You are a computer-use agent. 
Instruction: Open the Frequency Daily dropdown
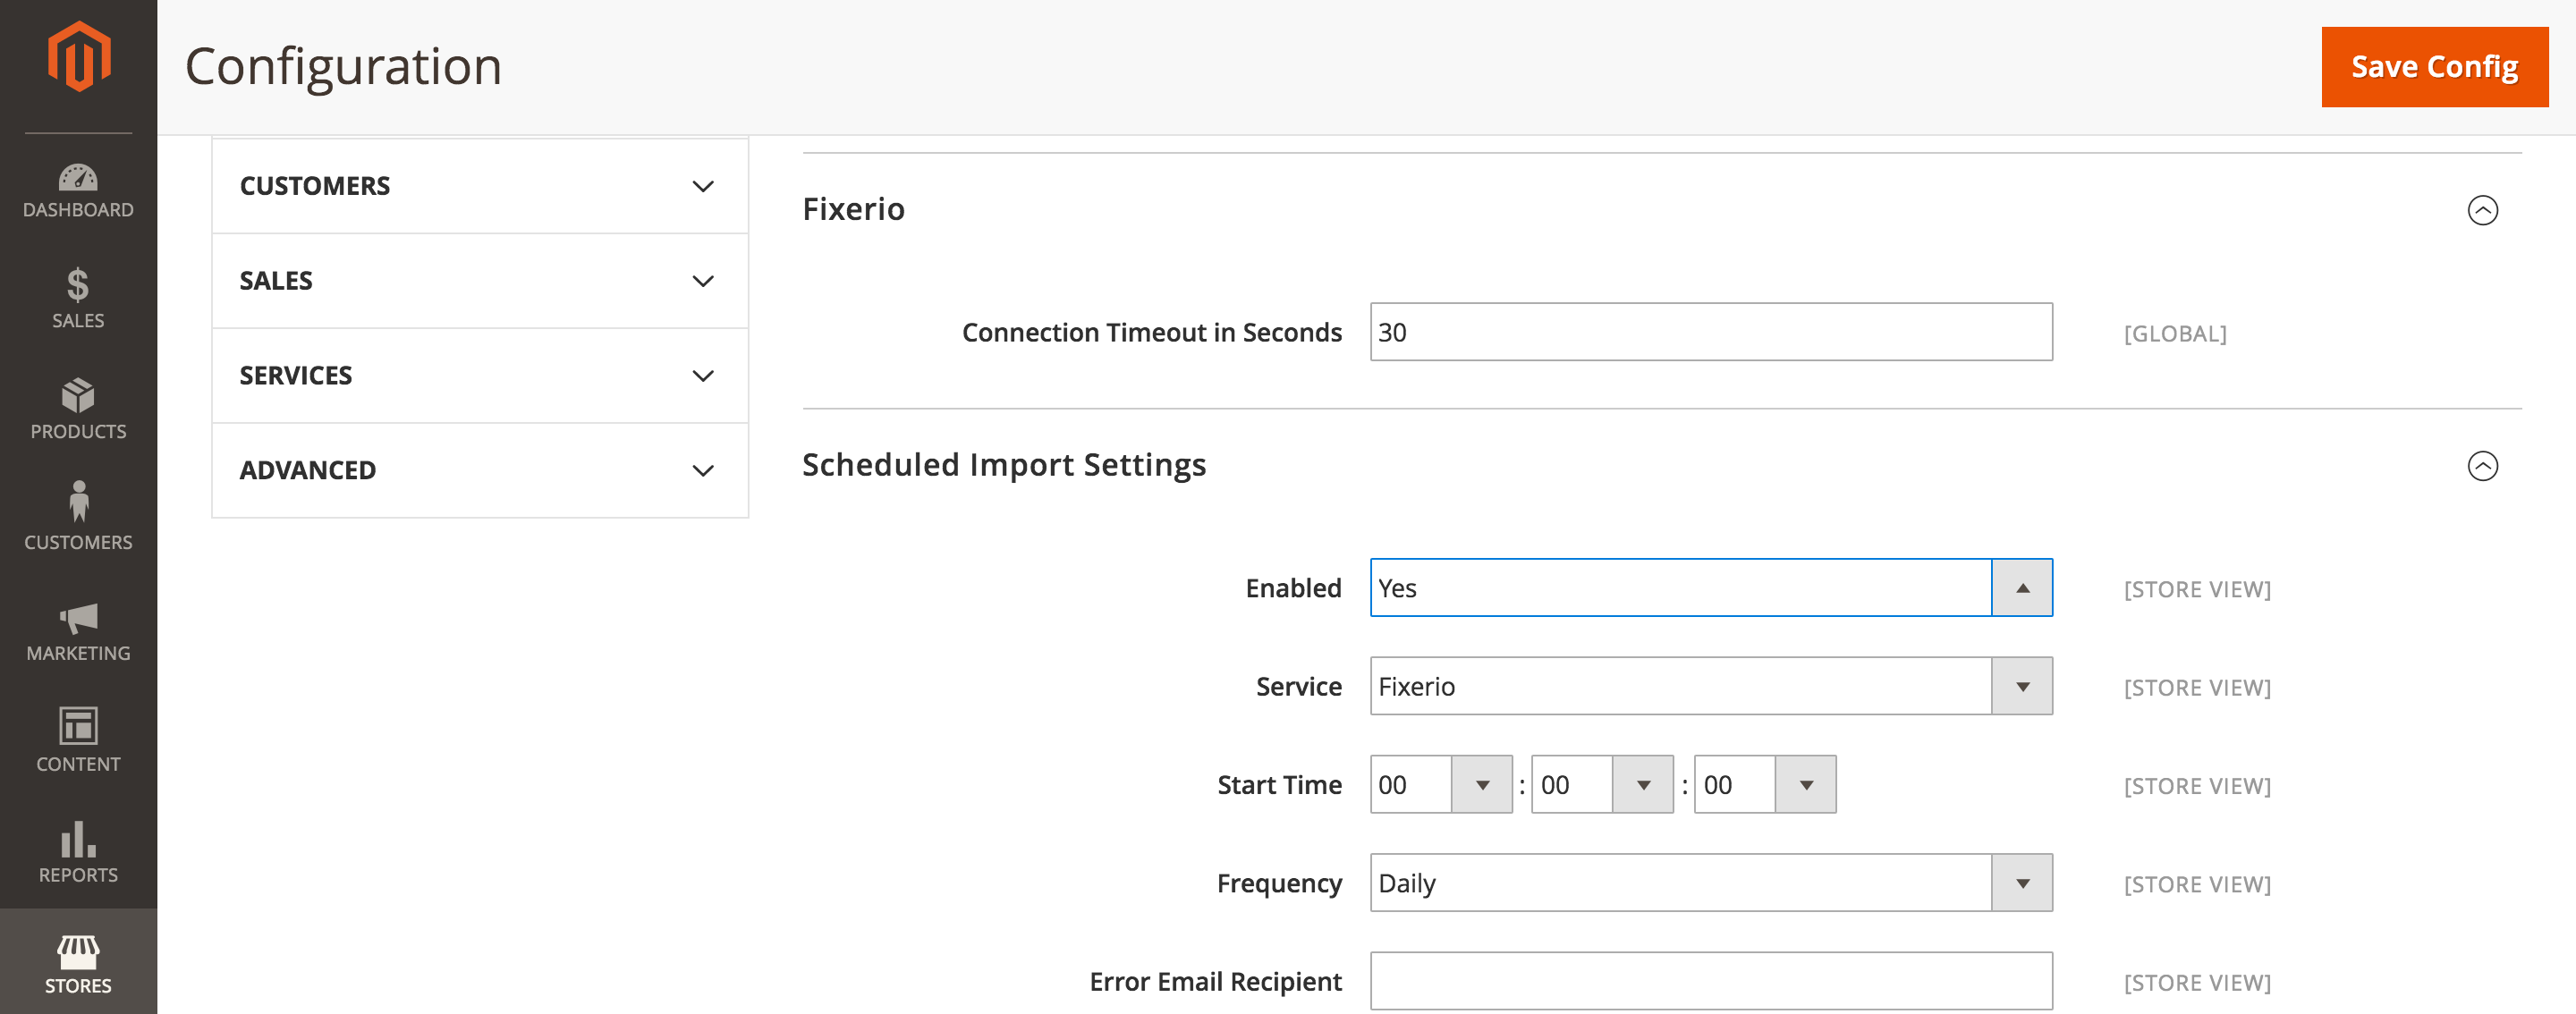tap(1710, 883)
